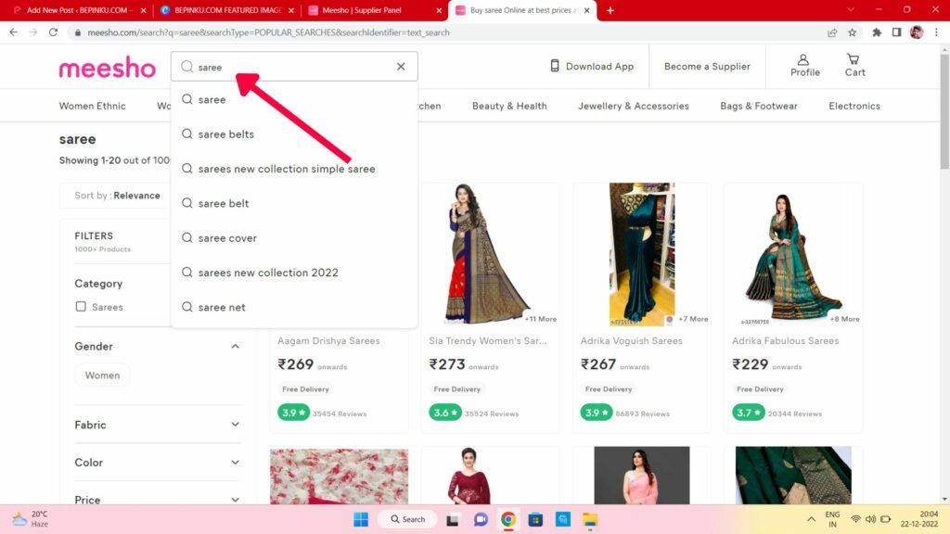
Task: Show hidden system tray icons
Action: coord(811,519)
